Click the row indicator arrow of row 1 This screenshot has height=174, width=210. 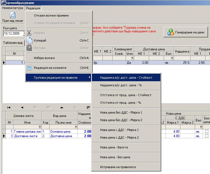(x=4, y=62)
